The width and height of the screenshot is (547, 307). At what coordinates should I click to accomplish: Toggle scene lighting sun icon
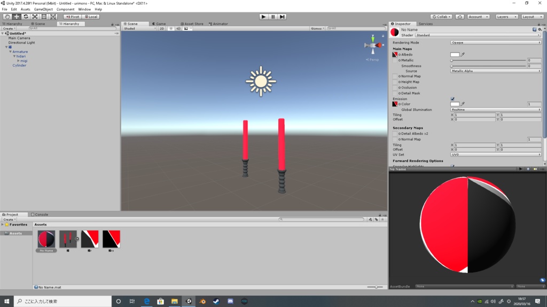[x=171, y=29]
